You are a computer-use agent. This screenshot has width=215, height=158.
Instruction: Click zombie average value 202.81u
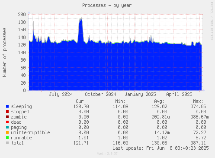160,117
